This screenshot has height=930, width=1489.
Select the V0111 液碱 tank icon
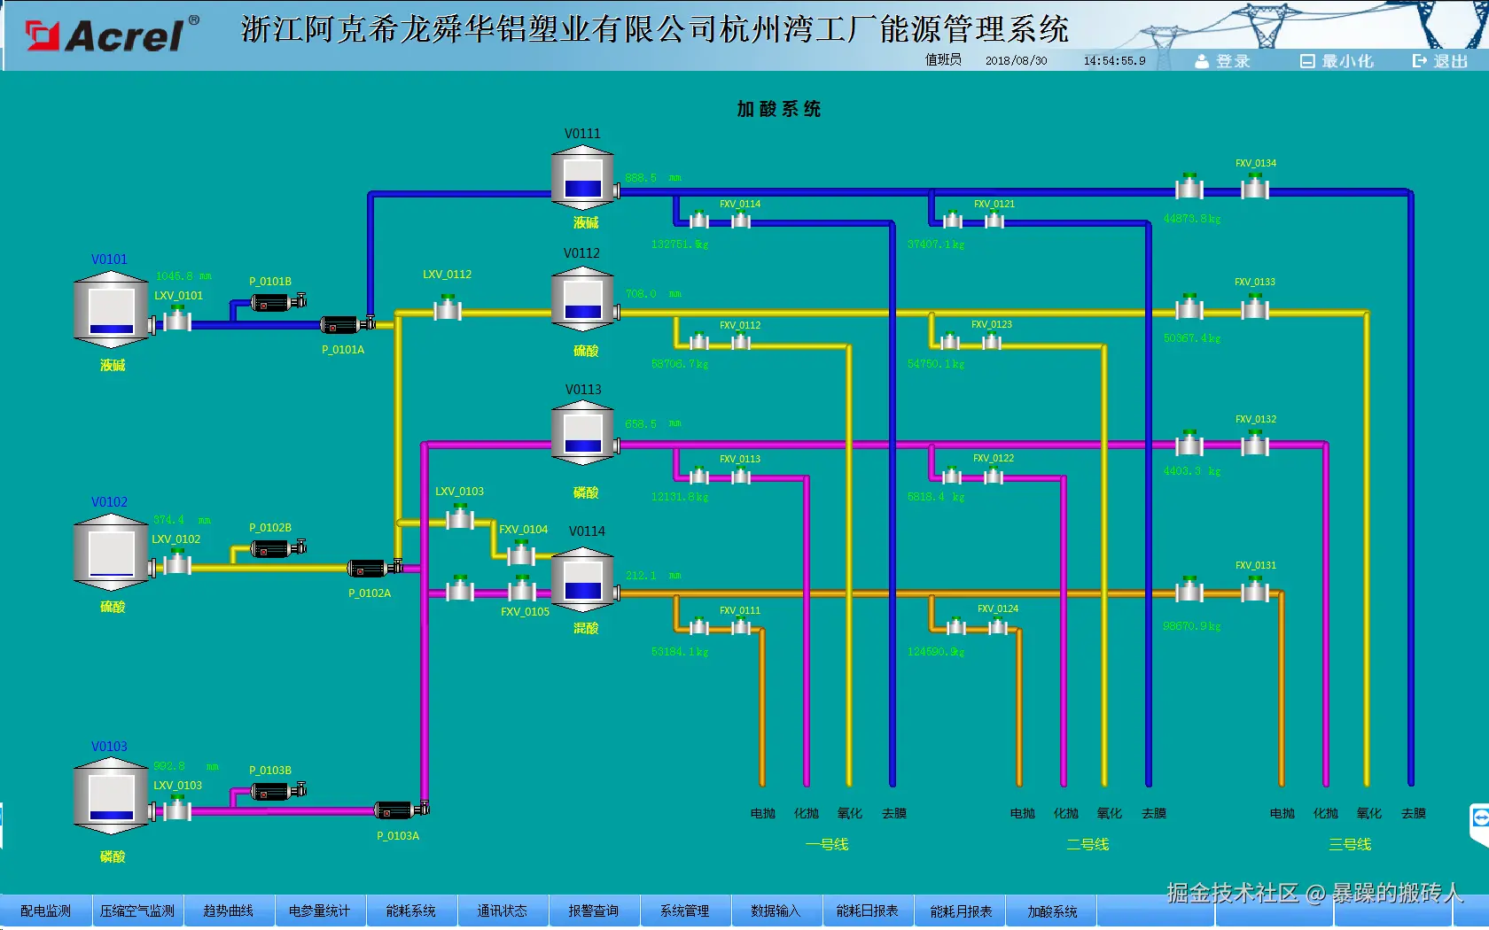pos(582,177)
